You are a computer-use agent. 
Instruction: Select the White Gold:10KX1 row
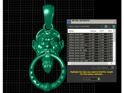point(90,53)
